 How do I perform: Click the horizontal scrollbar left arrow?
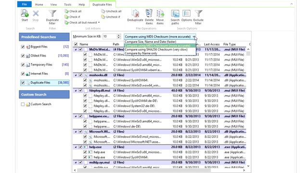75,170
